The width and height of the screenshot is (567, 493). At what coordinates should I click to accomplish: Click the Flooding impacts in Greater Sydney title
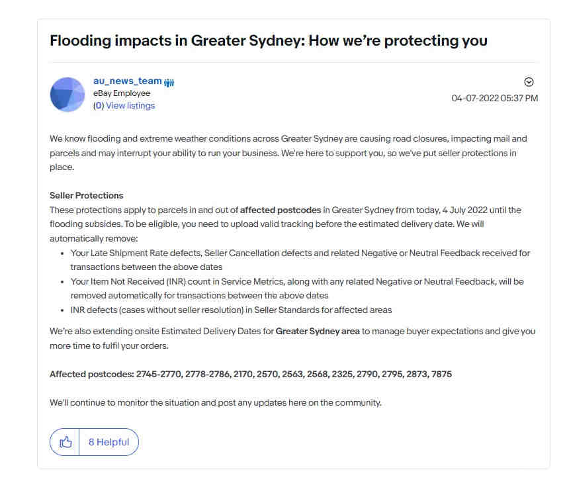tap(269, 40)
